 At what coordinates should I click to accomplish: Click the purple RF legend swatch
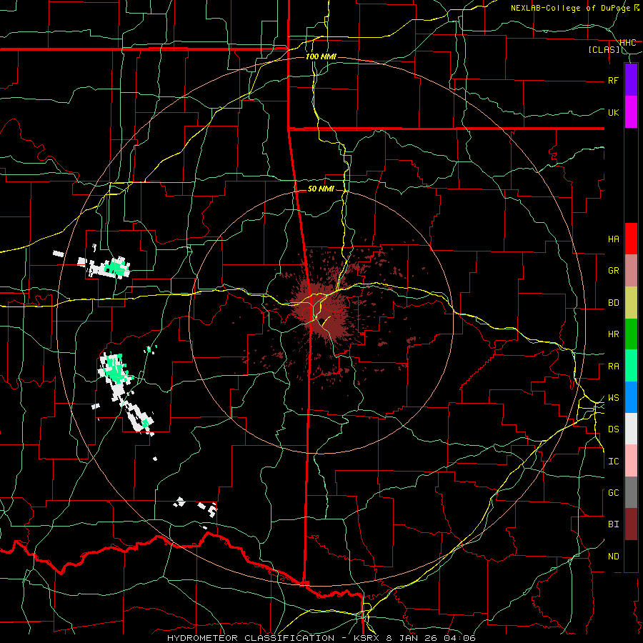click(631, 79)
